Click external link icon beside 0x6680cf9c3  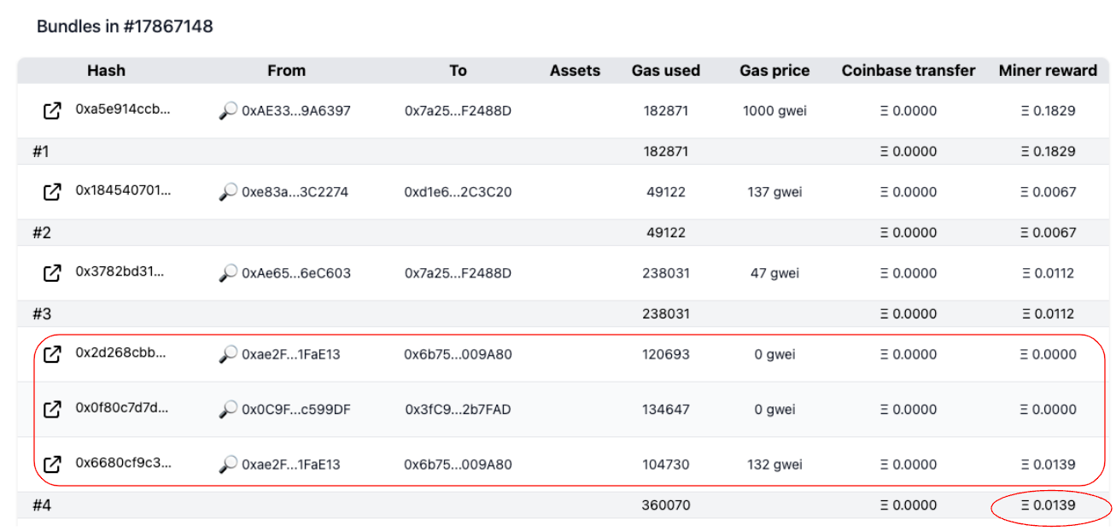click(x=52, y=464)
